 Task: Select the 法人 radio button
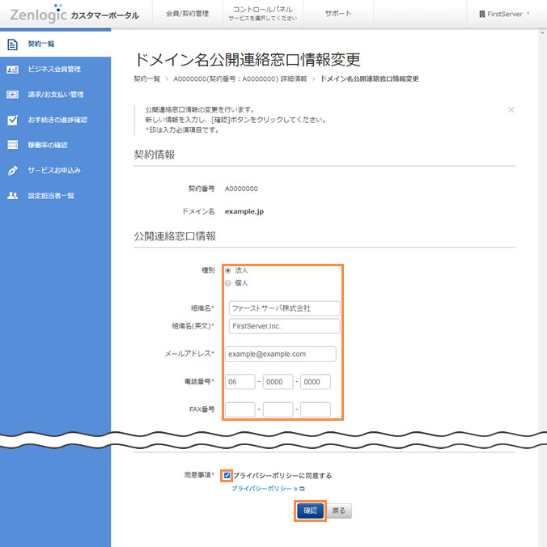tap(228, 270)
